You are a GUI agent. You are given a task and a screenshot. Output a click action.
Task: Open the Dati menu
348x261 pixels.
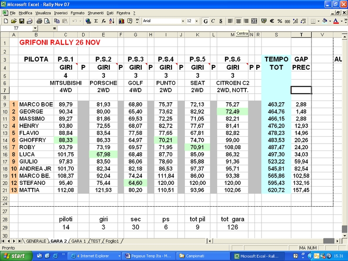click(110, 13)
